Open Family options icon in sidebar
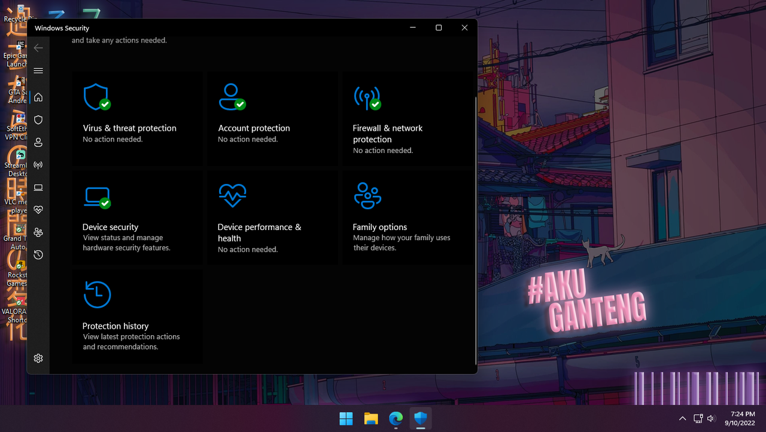The width and height of the screenshot is (766, 432). (x=38, y=232)
